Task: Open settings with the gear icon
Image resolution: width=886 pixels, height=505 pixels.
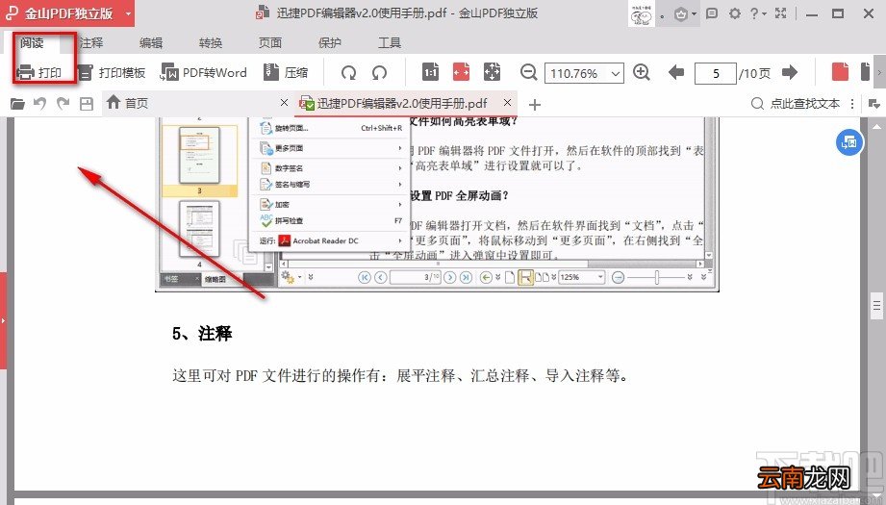Action: 735,13
